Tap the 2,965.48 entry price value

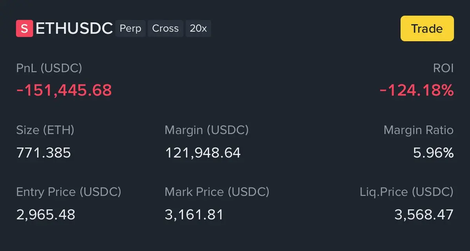click(45, 214)
